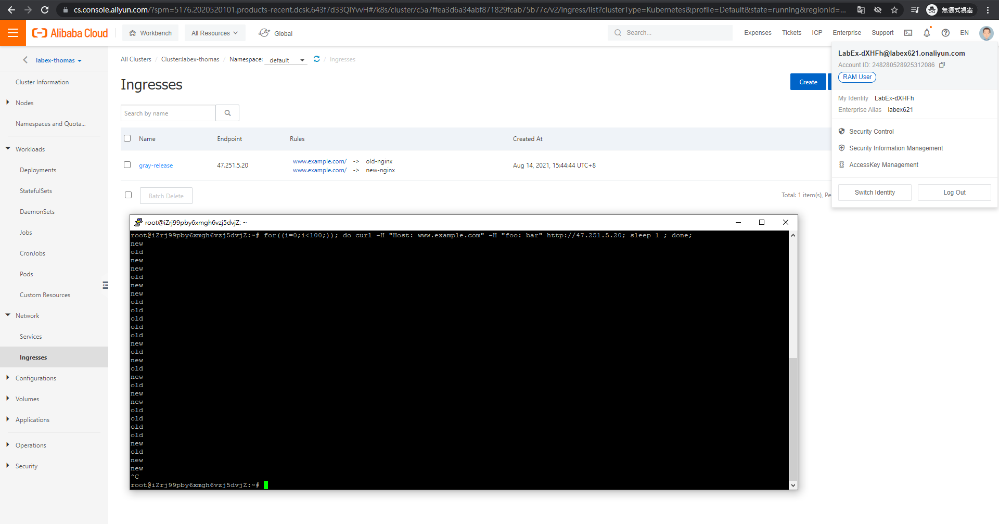Open the Namespace default dropdown
Viewport: 999px width, 524px height.
coord(285,60)
